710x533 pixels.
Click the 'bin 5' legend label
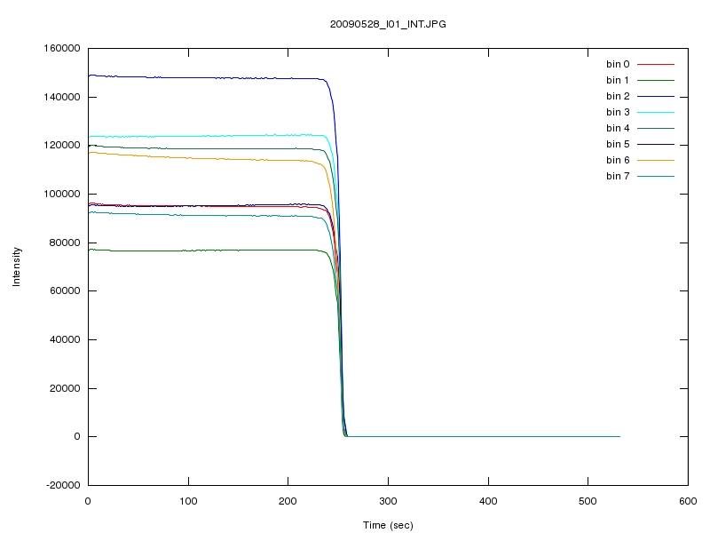(618, 144)
